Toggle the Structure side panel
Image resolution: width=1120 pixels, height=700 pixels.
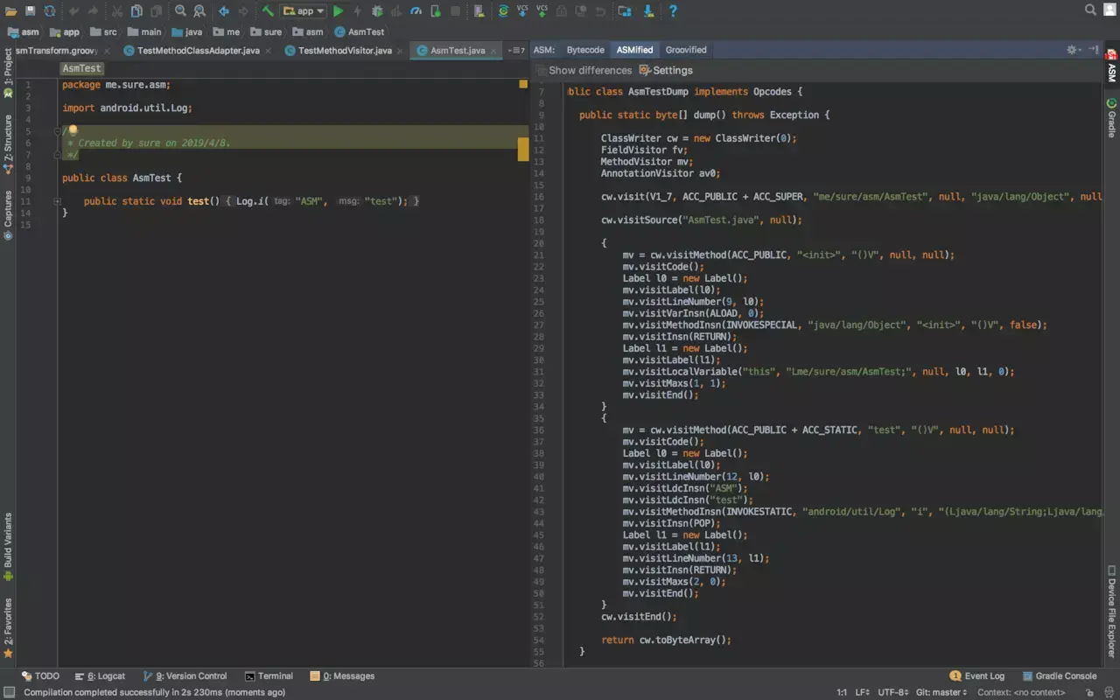click(8, 144)
